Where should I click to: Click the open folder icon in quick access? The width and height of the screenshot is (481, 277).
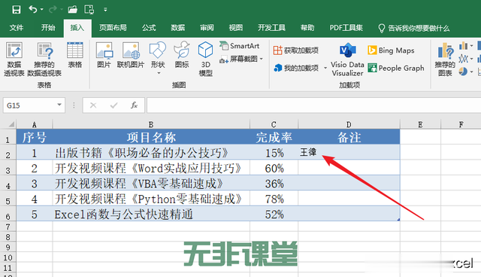[72, 10]
